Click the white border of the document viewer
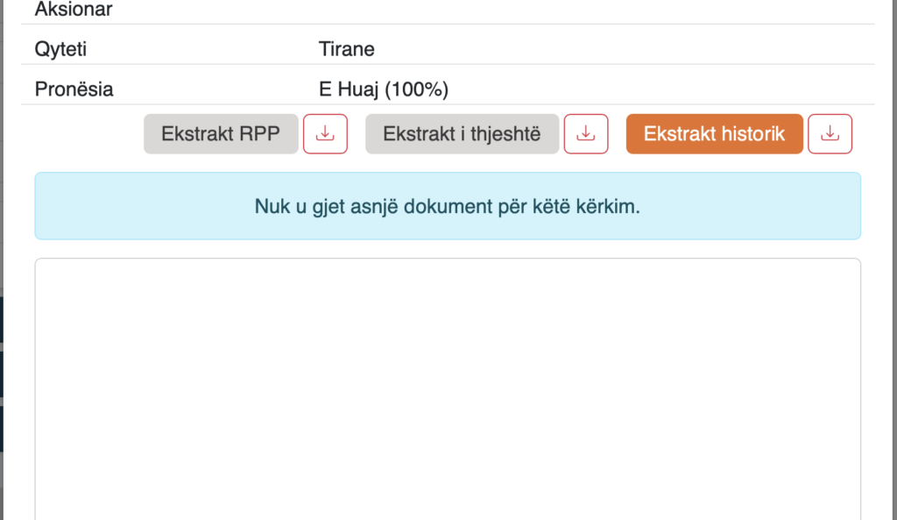 [448, 259]
